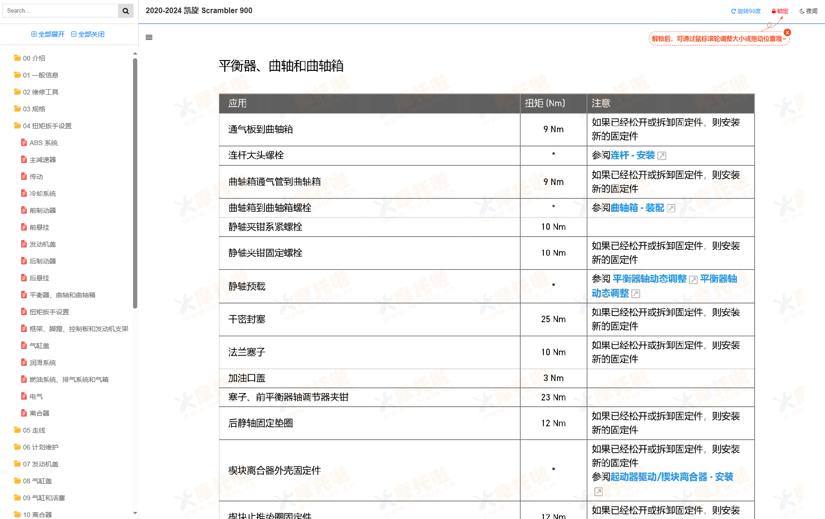The width and height of the screenshot is (825, 519).
Task: Open the 扭矩扳手设置 document page
Action: [x=45, y=312]
